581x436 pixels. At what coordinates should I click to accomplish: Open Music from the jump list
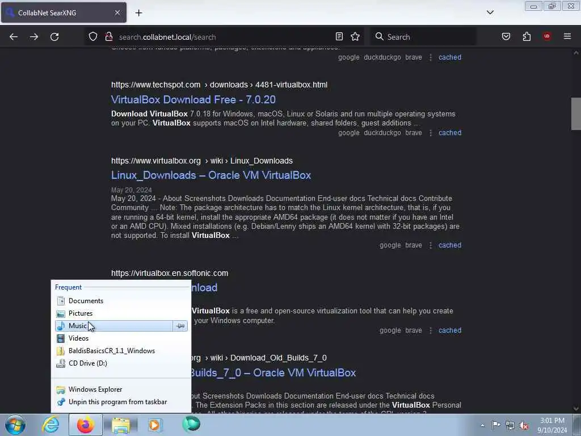113,326
